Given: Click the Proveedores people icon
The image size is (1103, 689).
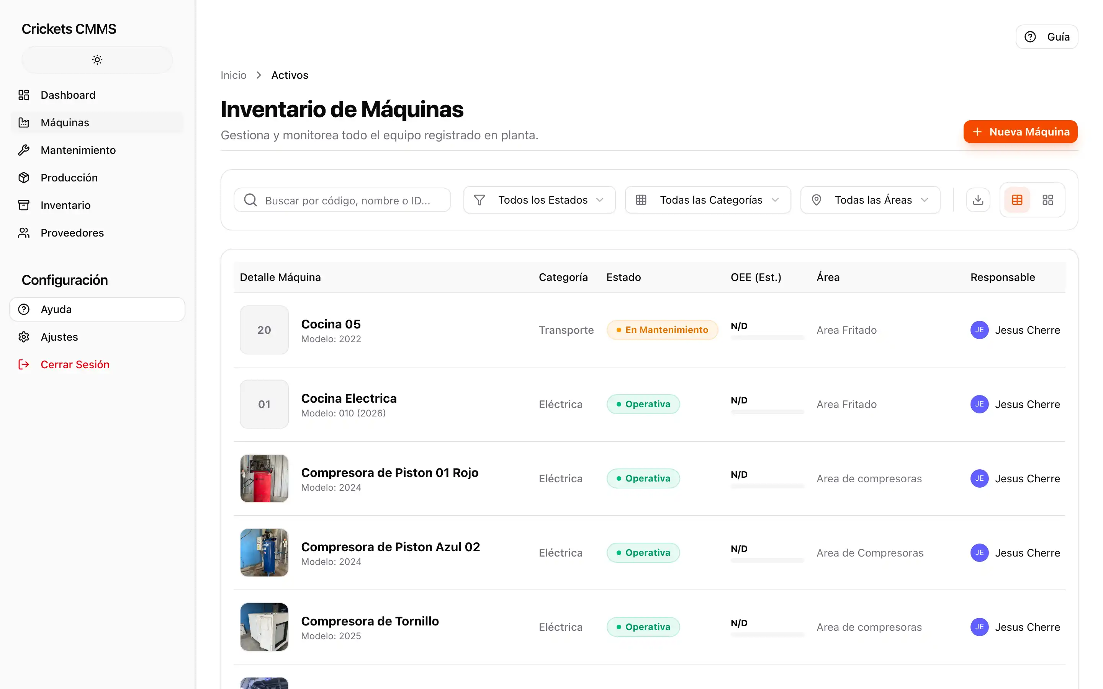Looking at the screenshot, I should (24, 233).
